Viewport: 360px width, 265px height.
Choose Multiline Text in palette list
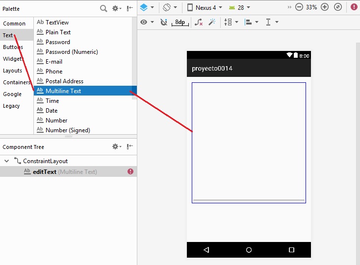[x=63, y=91]
